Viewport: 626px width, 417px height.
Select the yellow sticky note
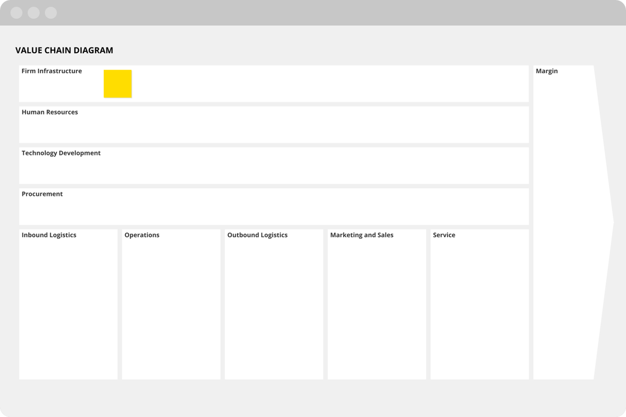117,84
